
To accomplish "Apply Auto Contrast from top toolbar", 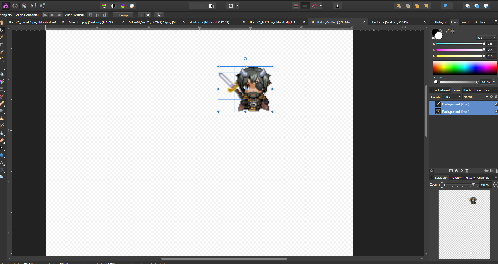I will coord(113,6).
